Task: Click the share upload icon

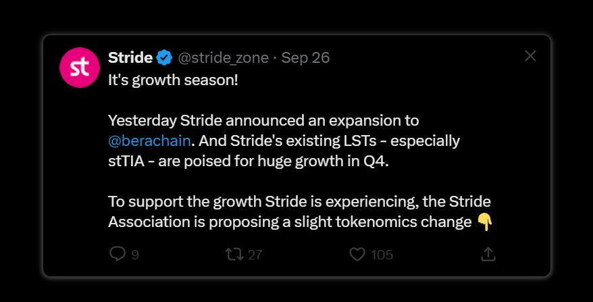Action: click(x=488, y=254)
